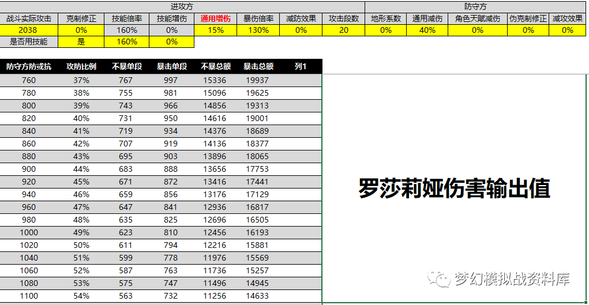Select the crit total cell 14633
Viewport: 589px width, 305px height.
pos(258,296)
